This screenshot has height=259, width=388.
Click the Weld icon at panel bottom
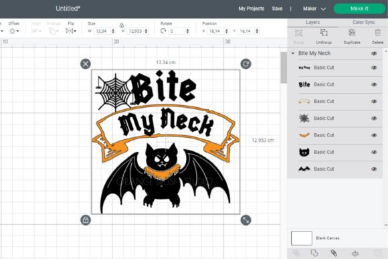[314, 253]
